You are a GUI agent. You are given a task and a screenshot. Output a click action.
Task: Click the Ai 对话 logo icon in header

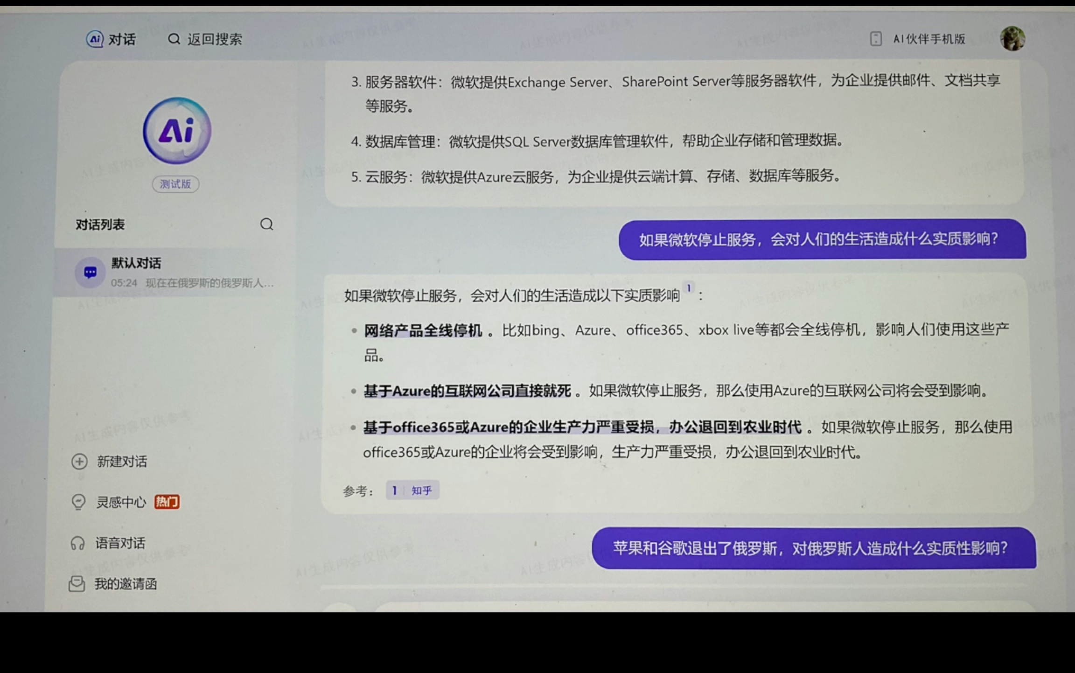[x=95, y=39]
